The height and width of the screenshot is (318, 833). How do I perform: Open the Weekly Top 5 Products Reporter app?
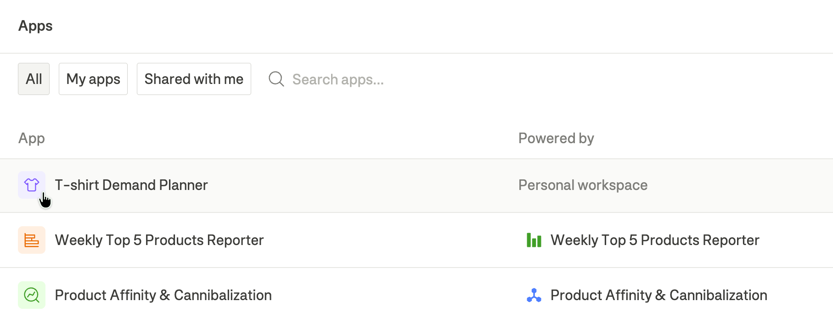(159, 240)
